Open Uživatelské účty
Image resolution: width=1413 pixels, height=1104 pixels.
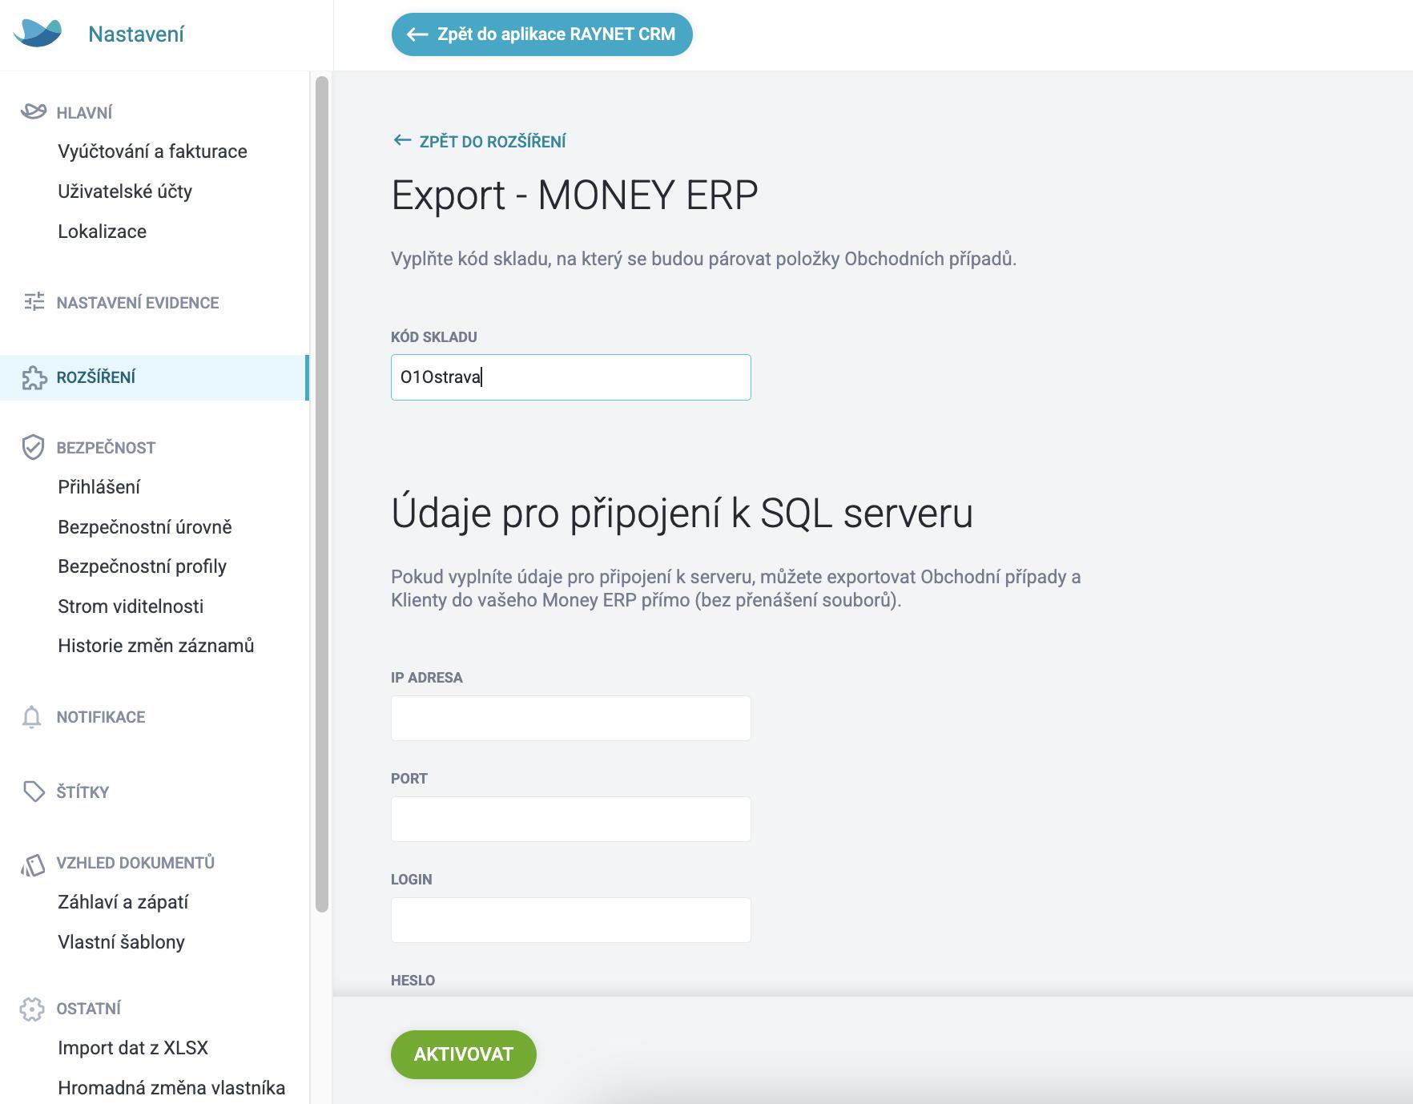coord(125,191)
